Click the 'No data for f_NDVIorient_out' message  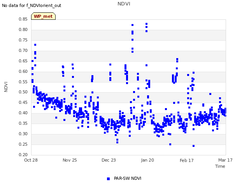pyautogui.click(x=32, y=5)
